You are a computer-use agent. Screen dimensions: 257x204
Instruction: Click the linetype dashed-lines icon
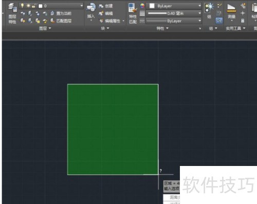[x=142, y=21]
